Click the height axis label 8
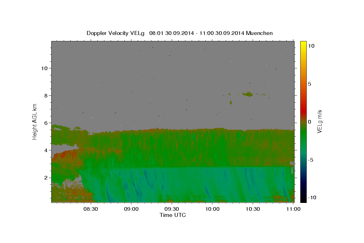Viewport: 364px width, 243px height. (46, 95)
